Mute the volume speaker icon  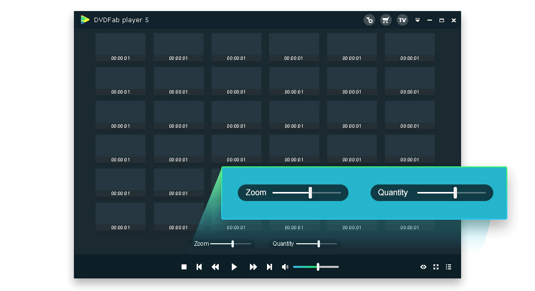tap(285, 267)
